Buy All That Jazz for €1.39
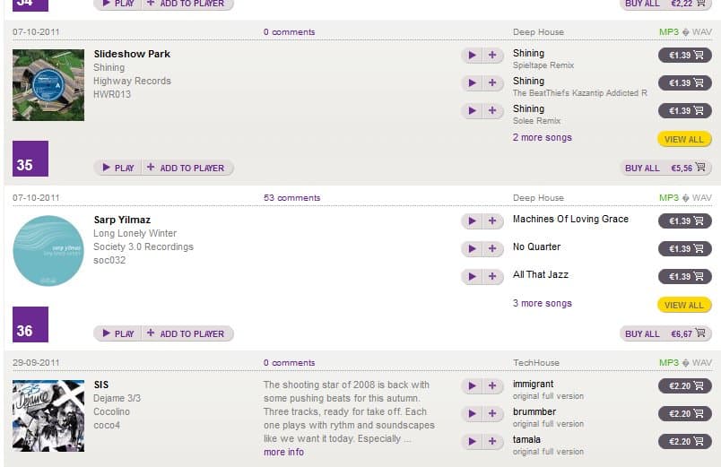Viewport: 721px width, 467px height. pyautogui.click(x=685, y=276)
